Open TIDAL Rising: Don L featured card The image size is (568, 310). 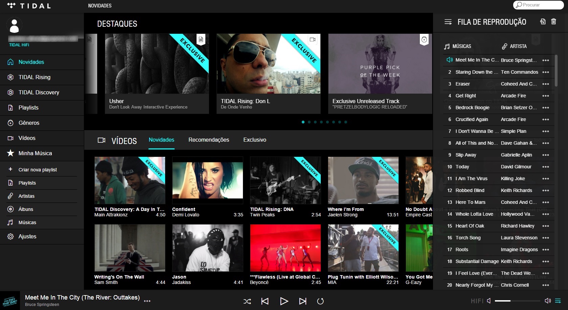tap(269, 74)
